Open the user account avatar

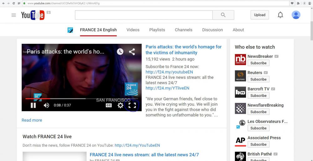(x=296, y=15)
